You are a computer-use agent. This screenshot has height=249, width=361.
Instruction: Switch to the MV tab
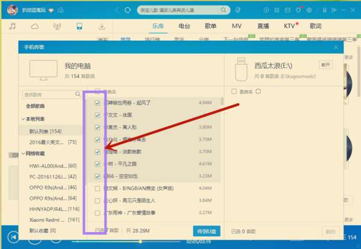pyautogui.click(x=236, y=26)
